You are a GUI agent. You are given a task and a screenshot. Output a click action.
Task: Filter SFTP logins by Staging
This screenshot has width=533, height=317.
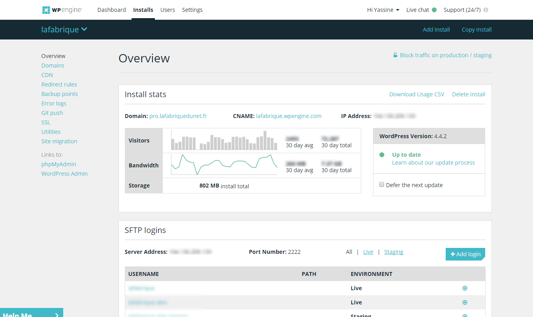394,252
